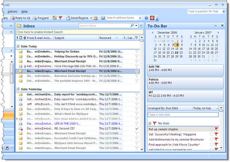Collapse the 'Date: Yesterday' group
The height and width of the screenshot is (162, 230).
(18, 89)
